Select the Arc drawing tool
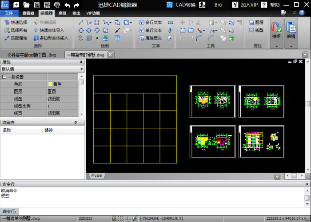The width and height of the screenshot is (311, 222). pos(97,30)
